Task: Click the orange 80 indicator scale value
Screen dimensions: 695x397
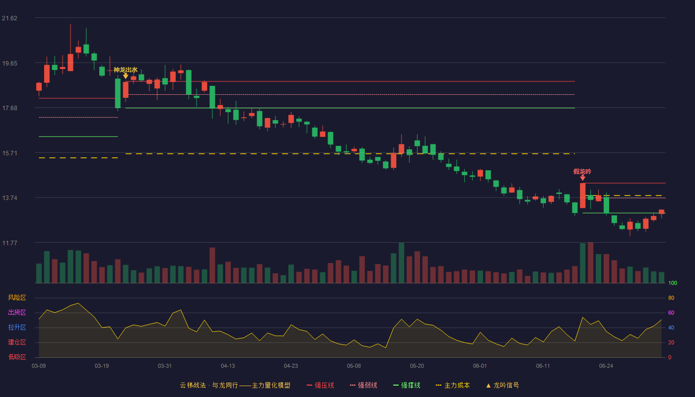Action: pyautogui.click(x=671, y=298)
